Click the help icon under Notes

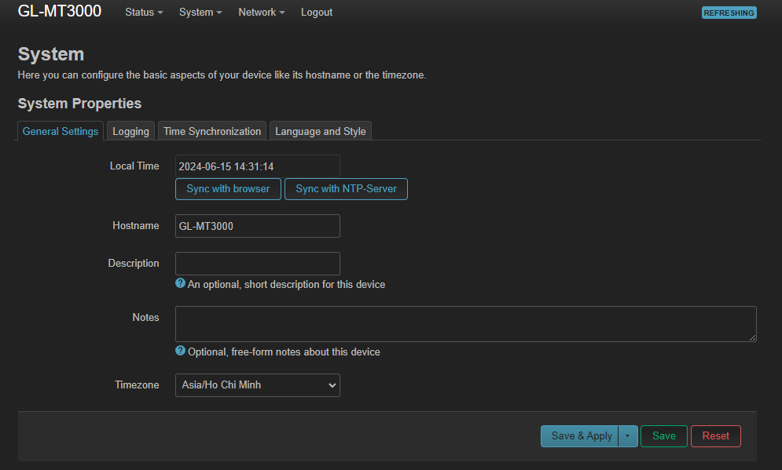180,351
